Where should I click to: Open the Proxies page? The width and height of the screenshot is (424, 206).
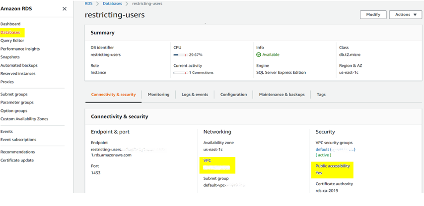pyautogui.click(x=7, y=82)
